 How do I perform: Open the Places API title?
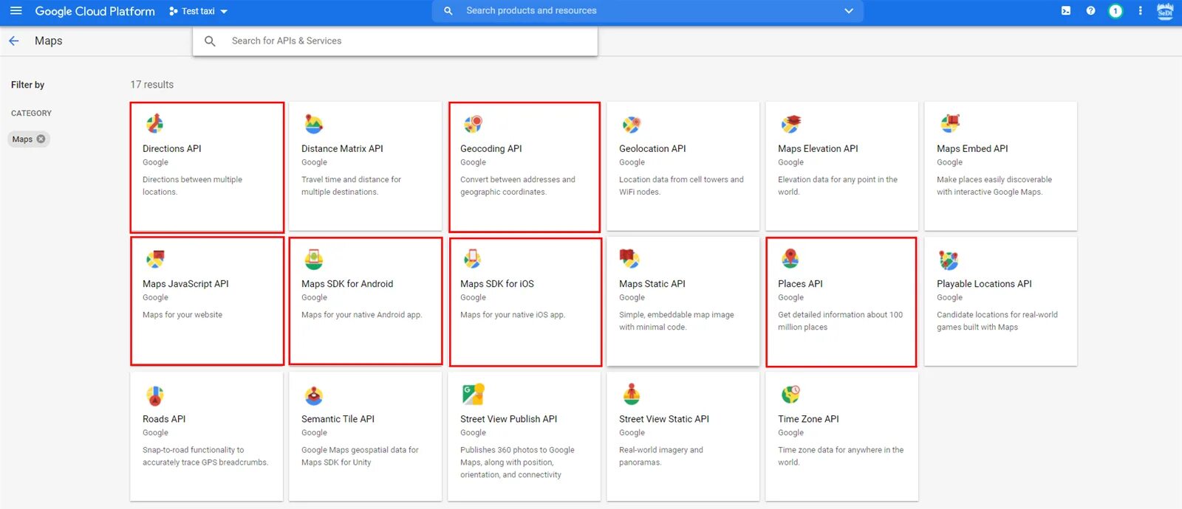(x=800, y=283)
